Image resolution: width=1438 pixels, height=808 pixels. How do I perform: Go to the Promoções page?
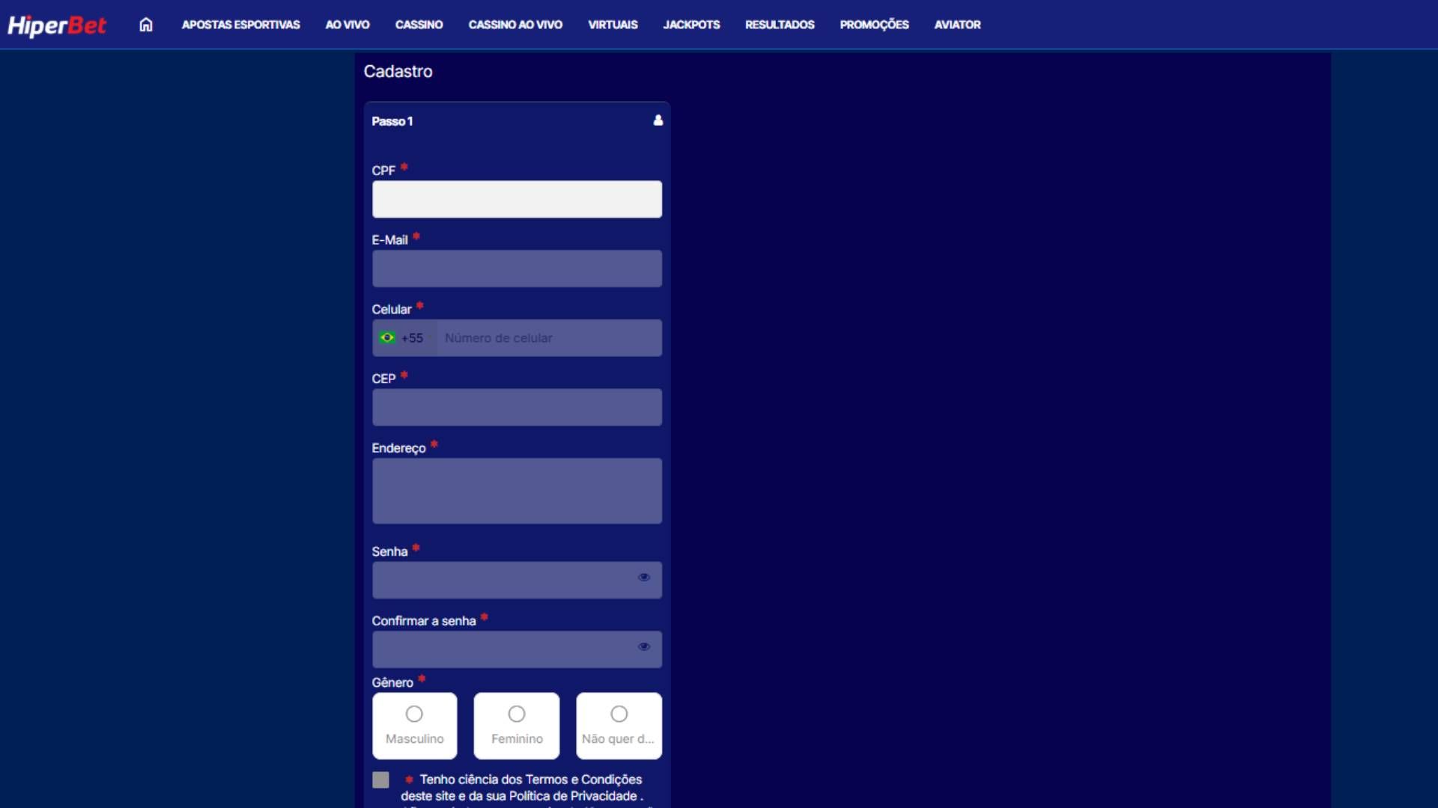point(874,25)
